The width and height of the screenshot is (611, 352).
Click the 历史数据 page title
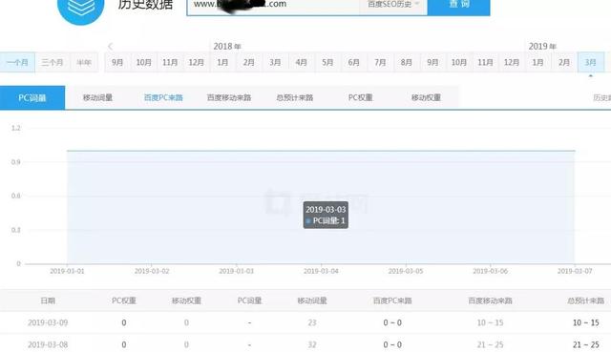pos(145,4)
